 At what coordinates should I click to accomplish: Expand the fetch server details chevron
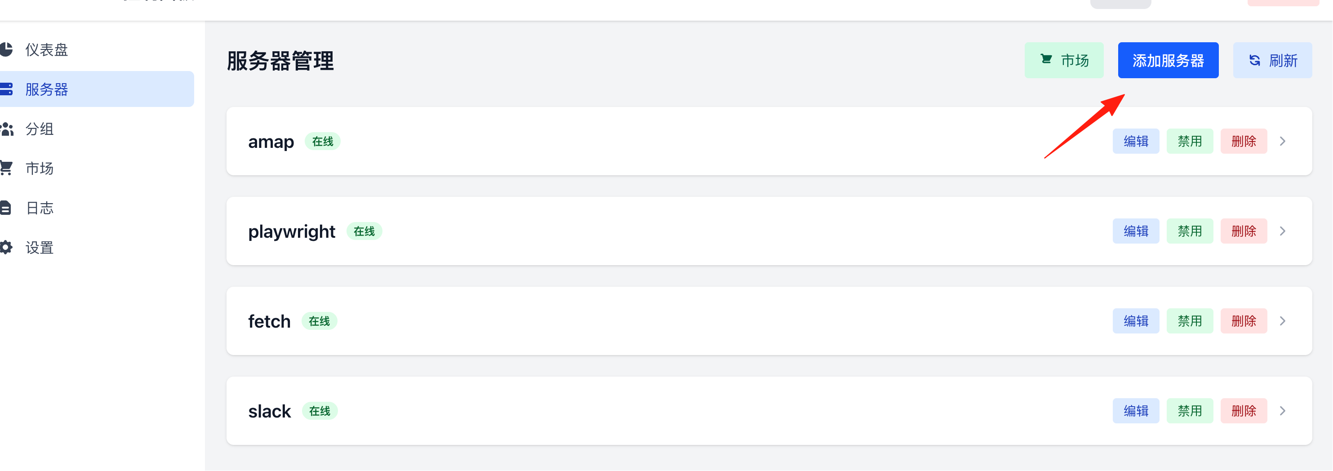[x=1282, y=321]
